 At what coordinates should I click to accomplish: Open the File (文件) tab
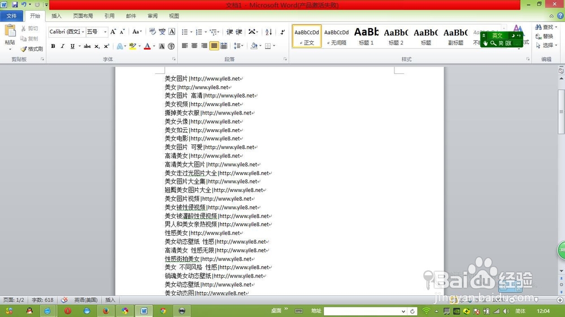click(11, 16)
